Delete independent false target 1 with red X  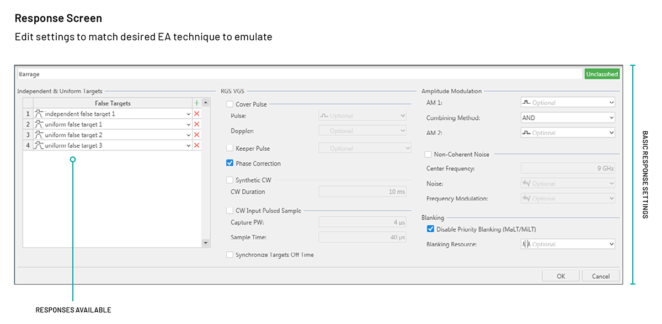point(196,114)
